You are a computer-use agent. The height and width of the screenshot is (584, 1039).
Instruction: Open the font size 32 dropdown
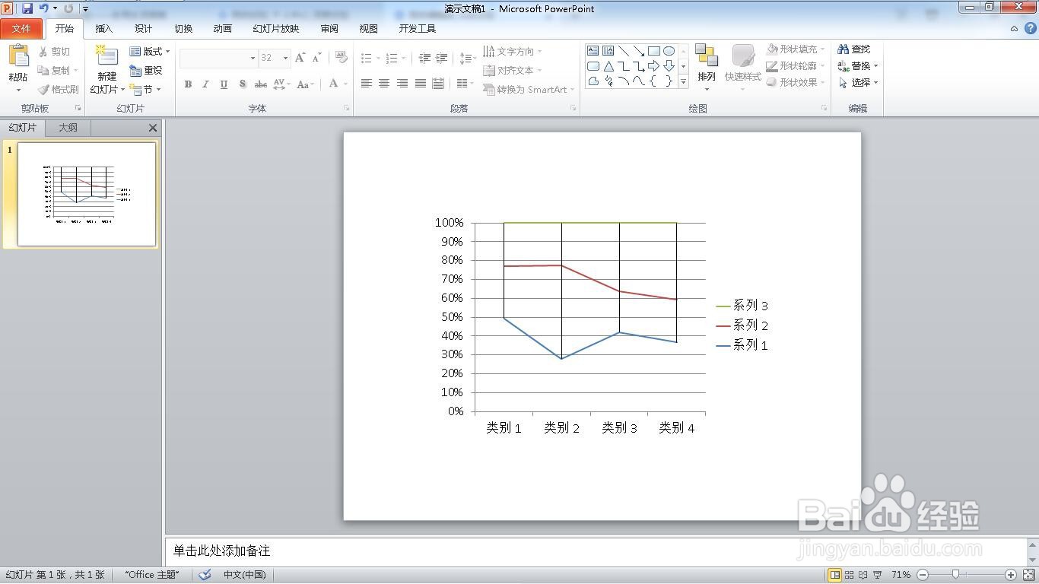coord(285,58)
